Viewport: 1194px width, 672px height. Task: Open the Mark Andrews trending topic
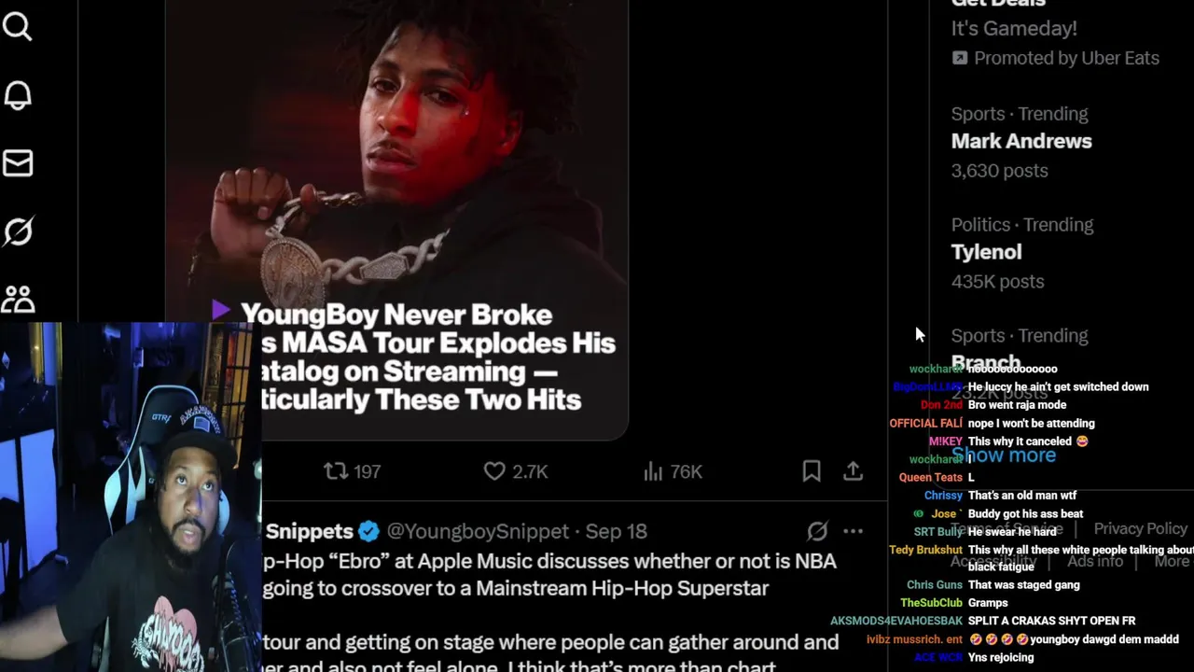1021,141
